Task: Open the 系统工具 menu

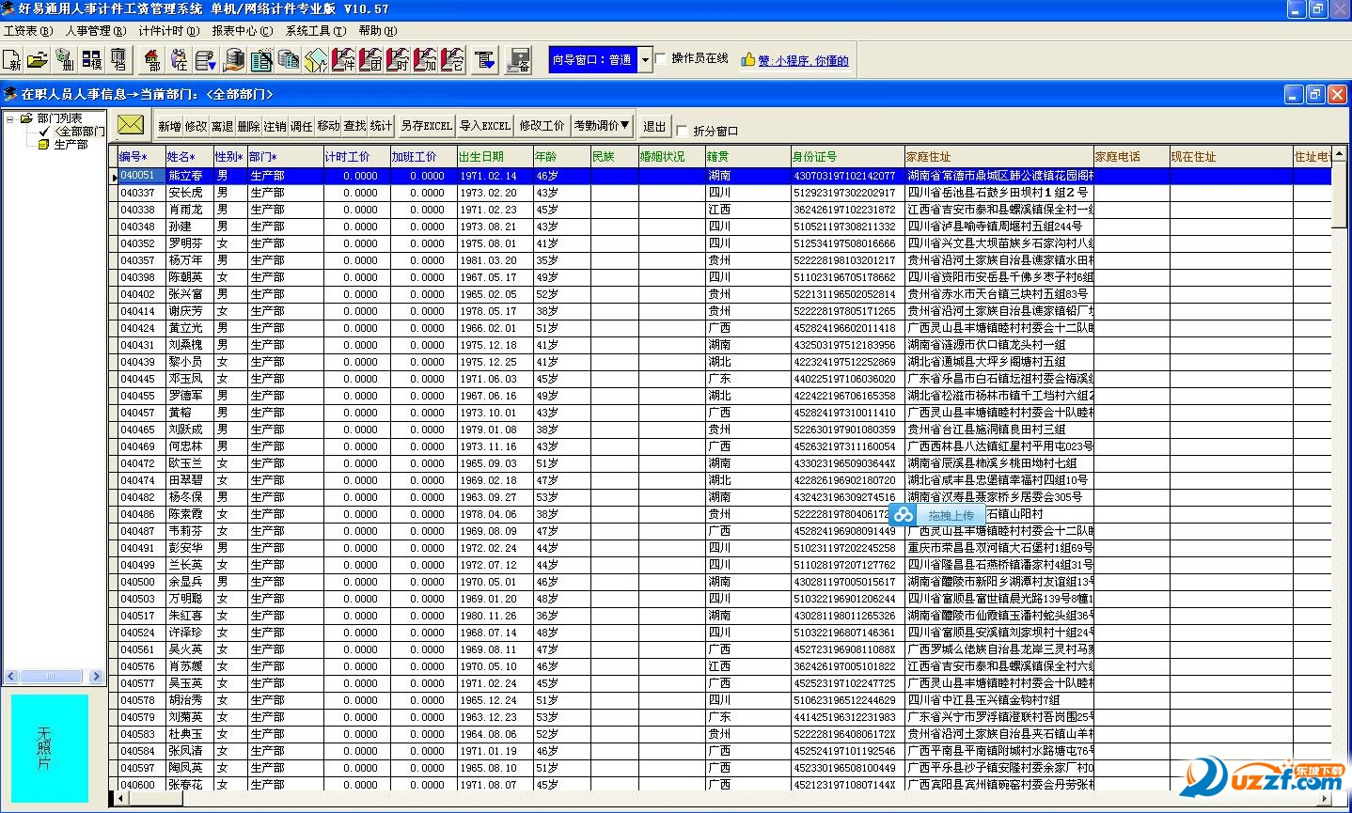Action: point(316,31)
